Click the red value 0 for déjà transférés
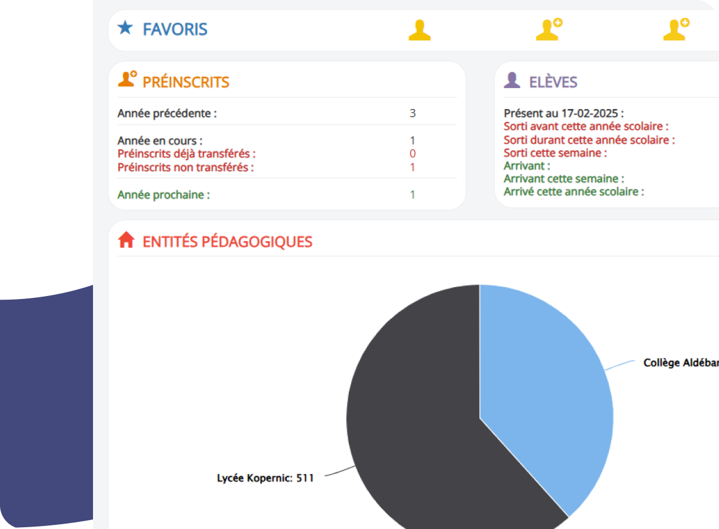Image resolution: width=719 pixels, height=529 pixels. (413, 154)
